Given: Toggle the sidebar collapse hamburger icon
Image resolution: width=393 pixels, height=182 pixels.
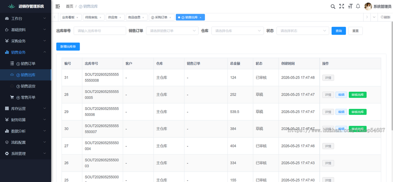Looking at the screenshot, I should click(58, 6).
